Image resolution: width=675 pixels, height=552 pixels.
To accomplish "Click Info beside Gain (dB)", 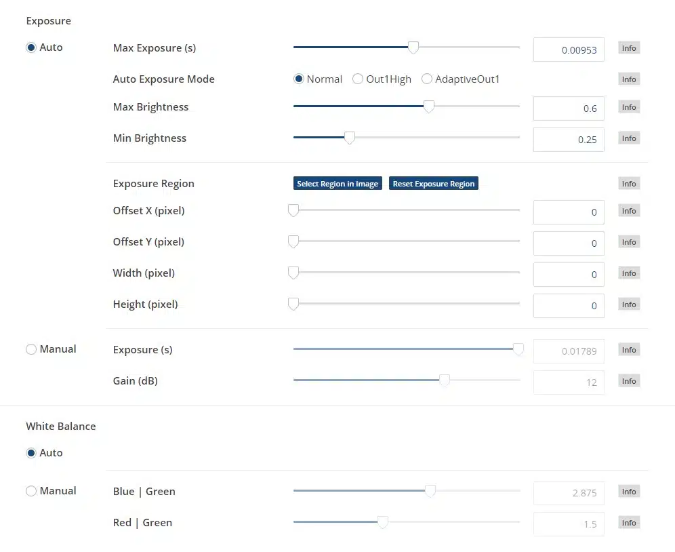I will coord(629,381).
